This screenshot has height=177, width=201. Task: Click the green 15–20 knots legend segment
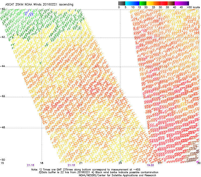tap(143, 3)
